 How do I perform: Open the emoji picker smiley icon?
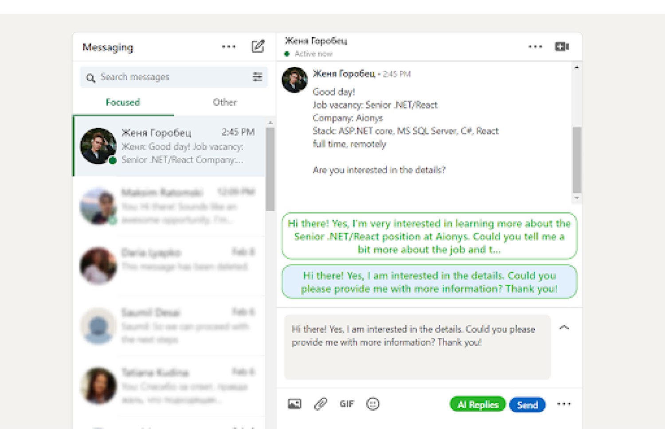point(373,404)
